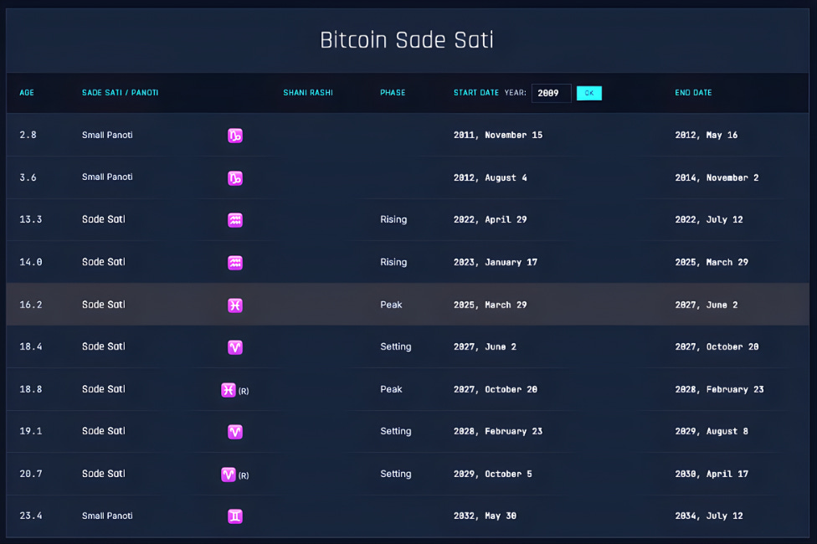Click start date 2029, October 5
Viewport: 817px width, 544px height.
[492, 474]
